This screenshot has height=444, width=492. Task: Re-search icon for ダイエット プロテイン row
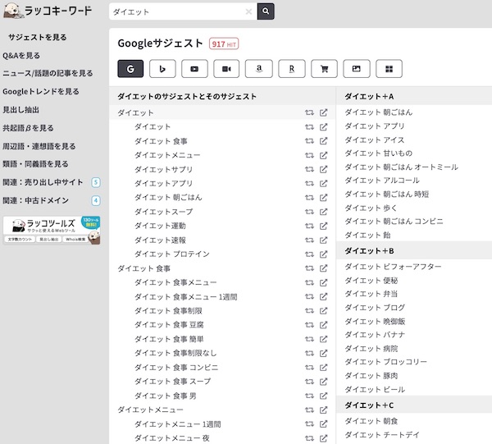tap(309, 254)
